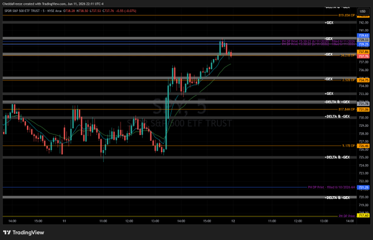Click the PM DP Print filled 6/10/2026 AH label
The width and height of the screenshot is (373, 240).
332,187
